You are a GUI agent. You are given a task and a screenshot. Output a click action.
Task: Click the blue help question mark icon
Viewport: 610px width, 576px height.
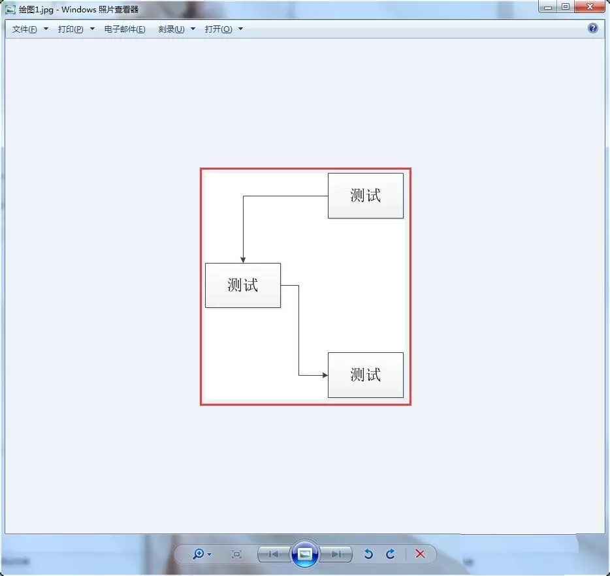[x=593, y=28]
